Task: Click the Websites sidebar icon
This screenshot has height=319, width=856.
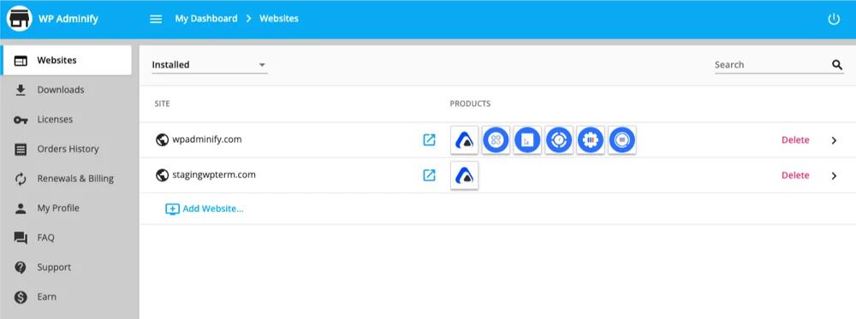Action: [x=21, y=61]
